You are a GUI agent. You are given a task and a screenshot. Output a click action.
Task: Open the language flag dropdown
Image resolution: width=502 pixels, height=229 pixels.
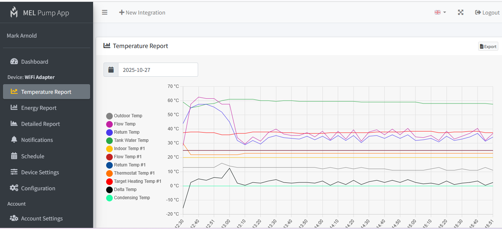coord(440,12)
